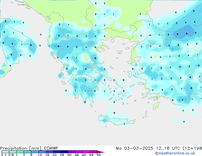Click the 25–30 mm dark blue legend swatch
Screen dimensions: 202x156
pyautogui.click(x=64, y=152)
